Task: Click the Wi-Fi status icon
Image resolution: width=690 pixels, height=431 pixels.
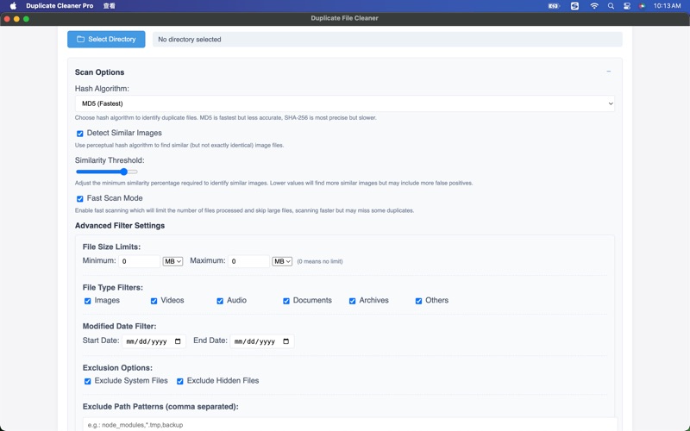Action: [x=593, y=6]
